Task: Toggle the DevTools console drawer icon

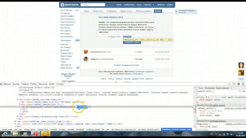Action: point(234,84)
